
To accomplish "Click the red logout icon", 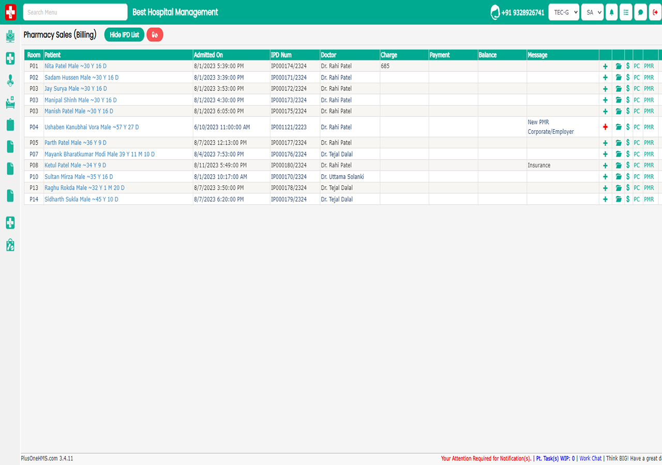I will coord(655,12).
